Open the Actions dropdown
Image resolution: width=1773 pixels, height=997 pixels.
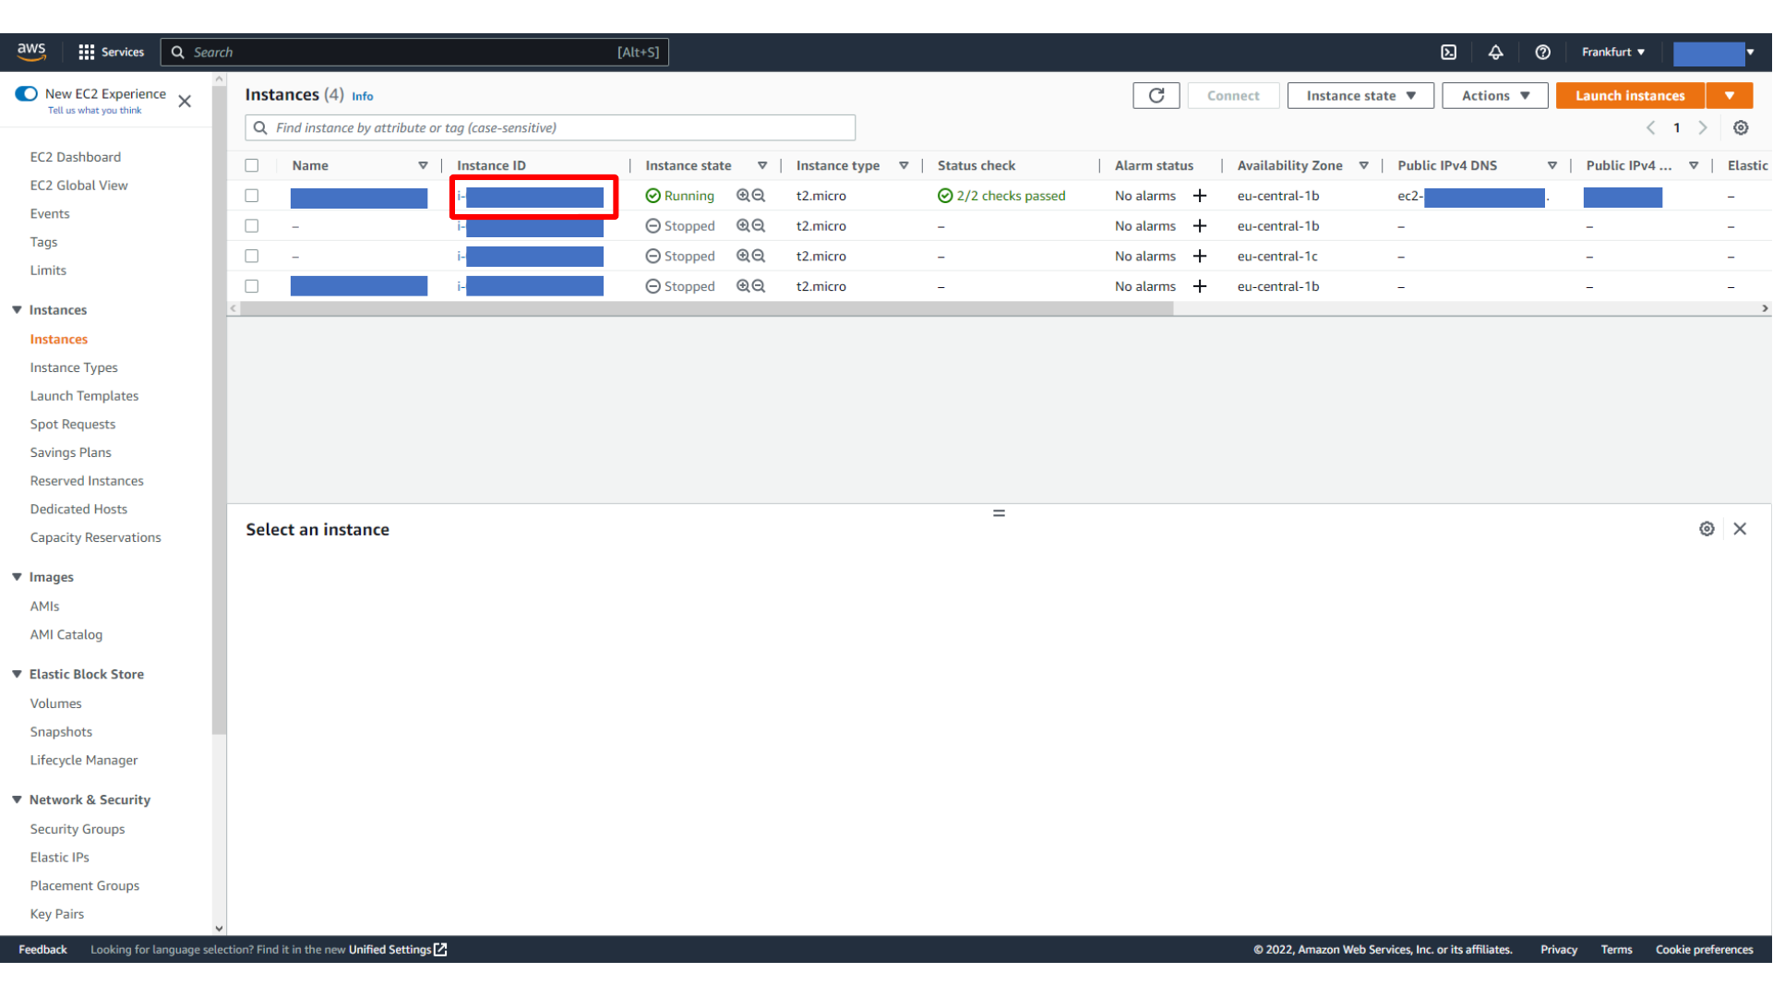[x=1495, y=95]
